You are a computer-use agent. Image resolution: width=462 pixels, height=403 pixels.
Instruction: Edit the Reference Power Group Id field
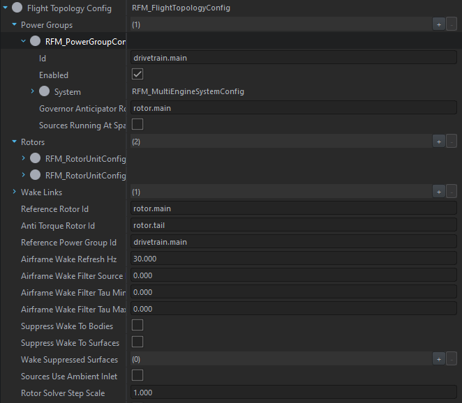coord(294,242)
